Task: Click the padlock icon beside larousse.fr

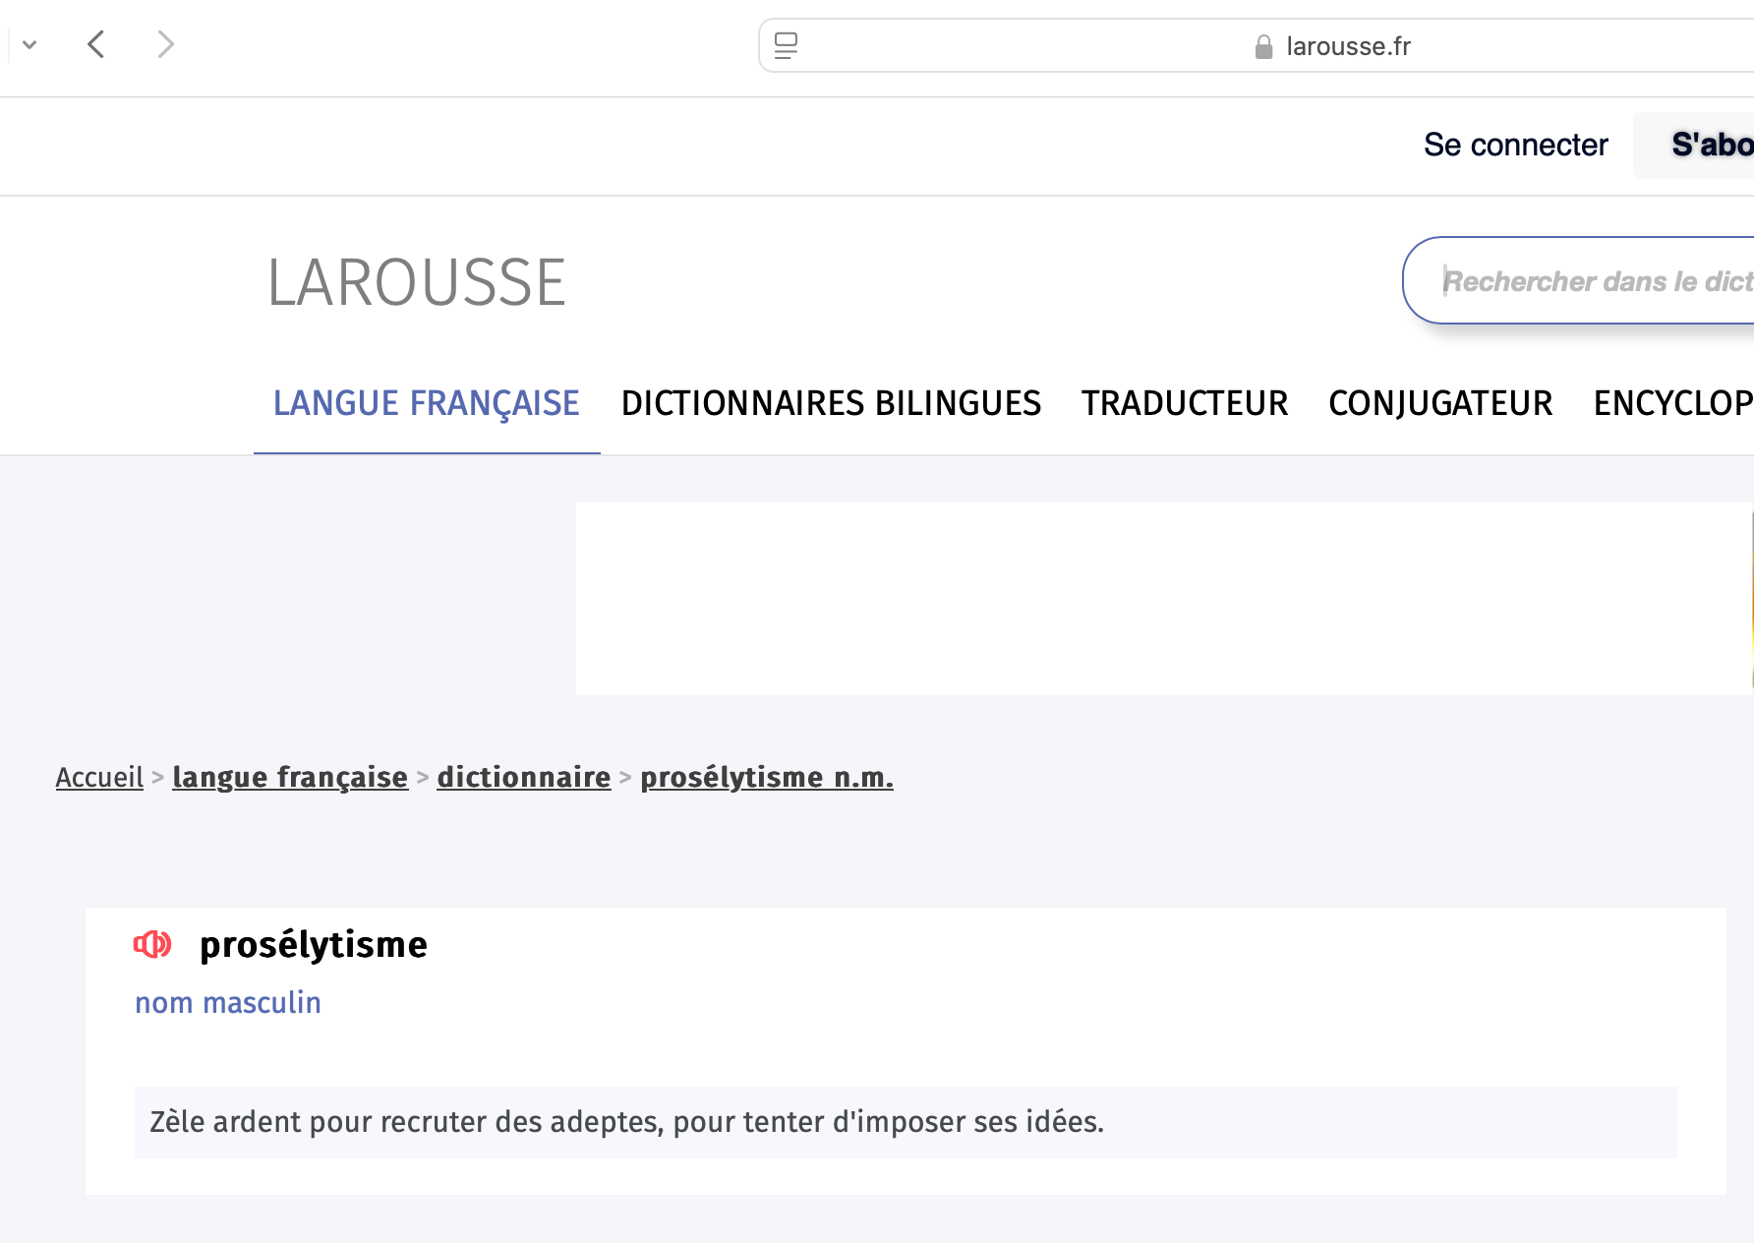Action: [x=1263, y=47]
